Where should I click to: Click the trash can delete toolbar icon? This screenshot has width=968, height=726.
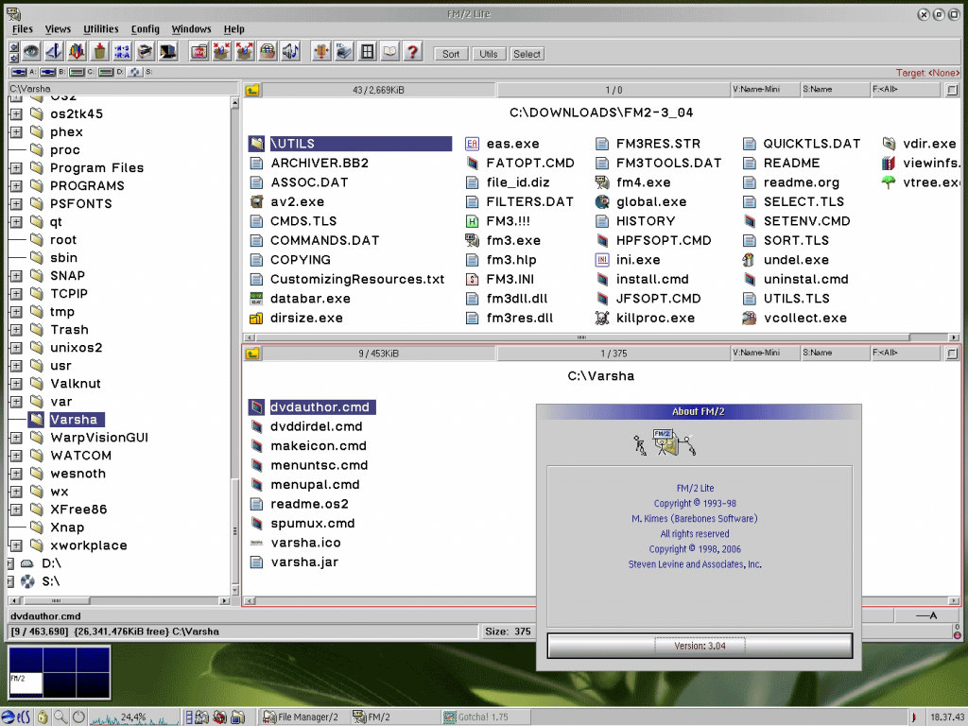(x=99, y=52)
